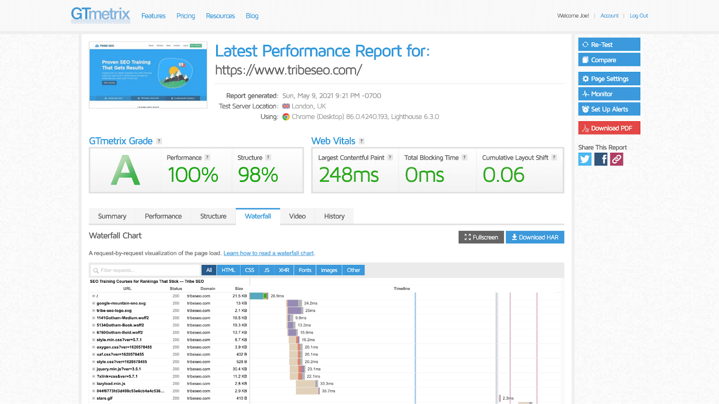Viewport: 719px width, 404px height.
Task: Show only Images requests in waterfall
Action: (329, 270)
